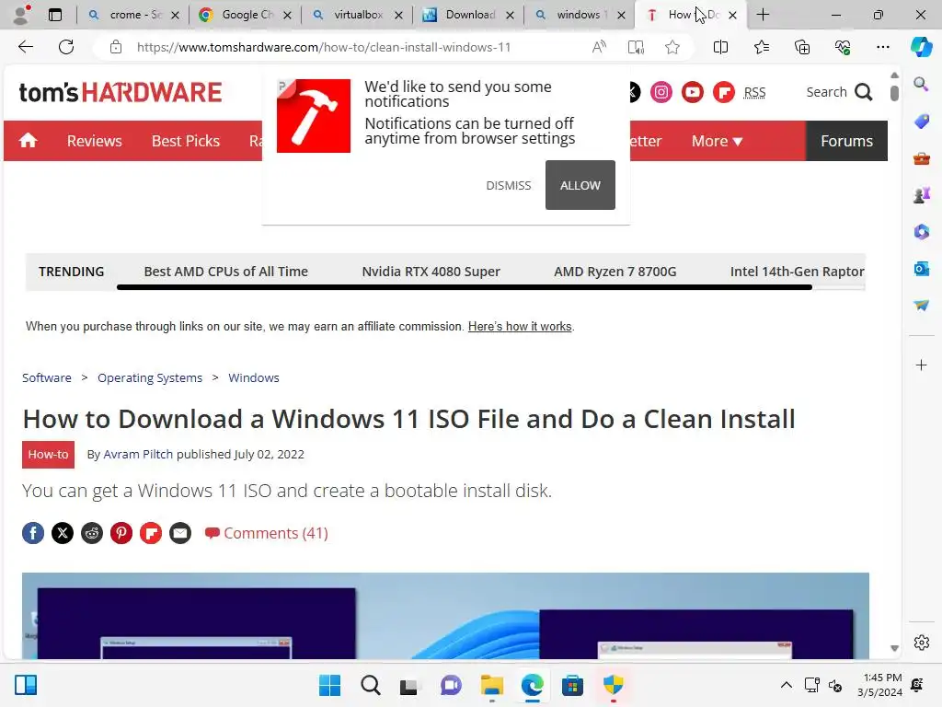The image size is (942, 707).
Task: Open the Collections icon
Action: coord(802,47)
